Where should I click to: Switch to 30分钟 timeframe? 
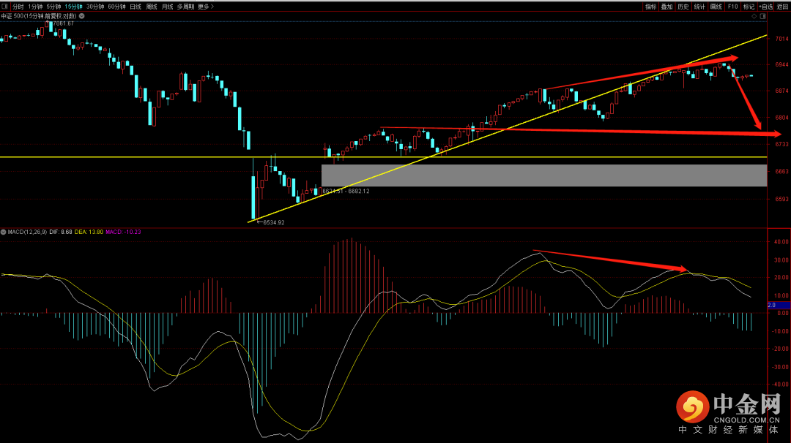pos(95,7)
